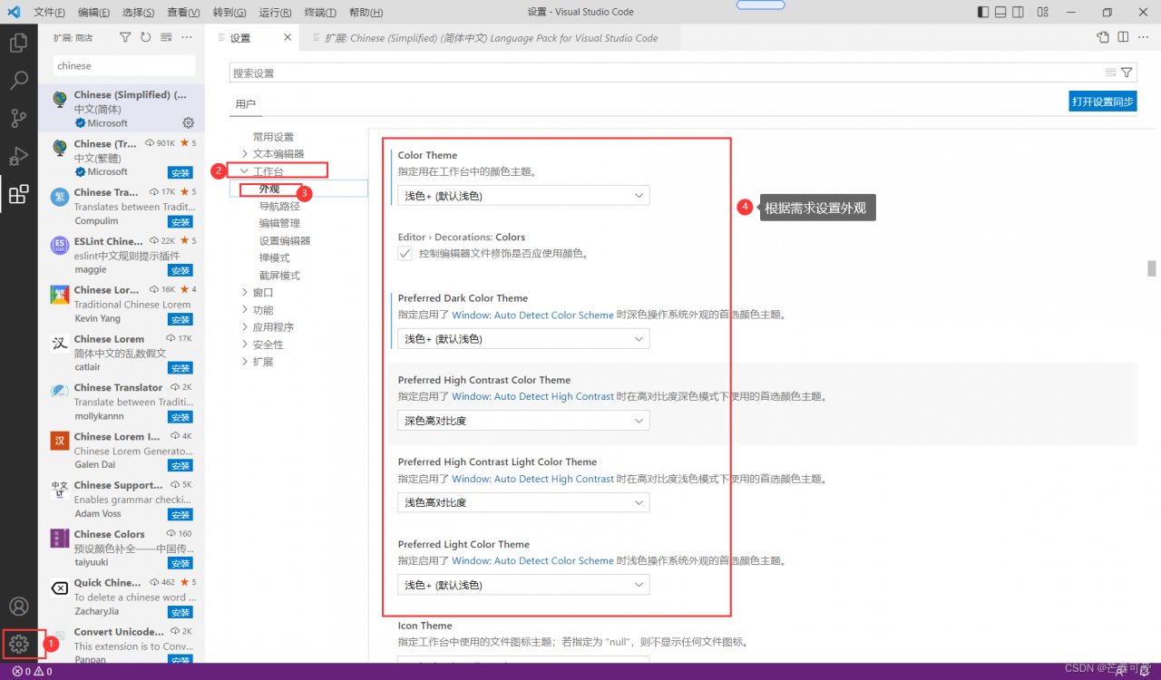Open Color Theme dropdown
1161x680 pixels.
tap(523, 195)
